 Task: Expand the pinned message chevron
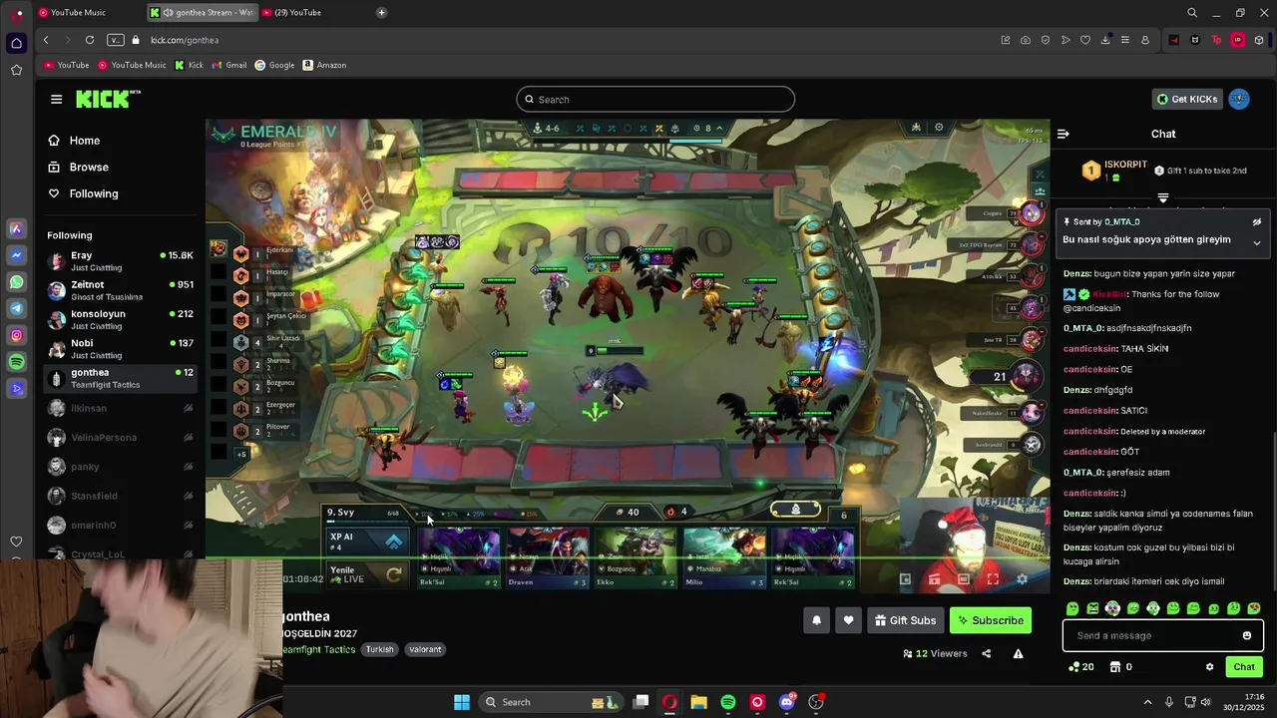click(x=1257, y=242)
